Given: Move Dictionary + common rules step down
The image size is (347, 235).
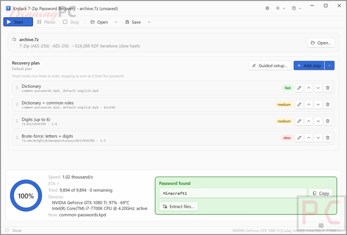Looking at the screenshot, I should click(x=318, y=104).
